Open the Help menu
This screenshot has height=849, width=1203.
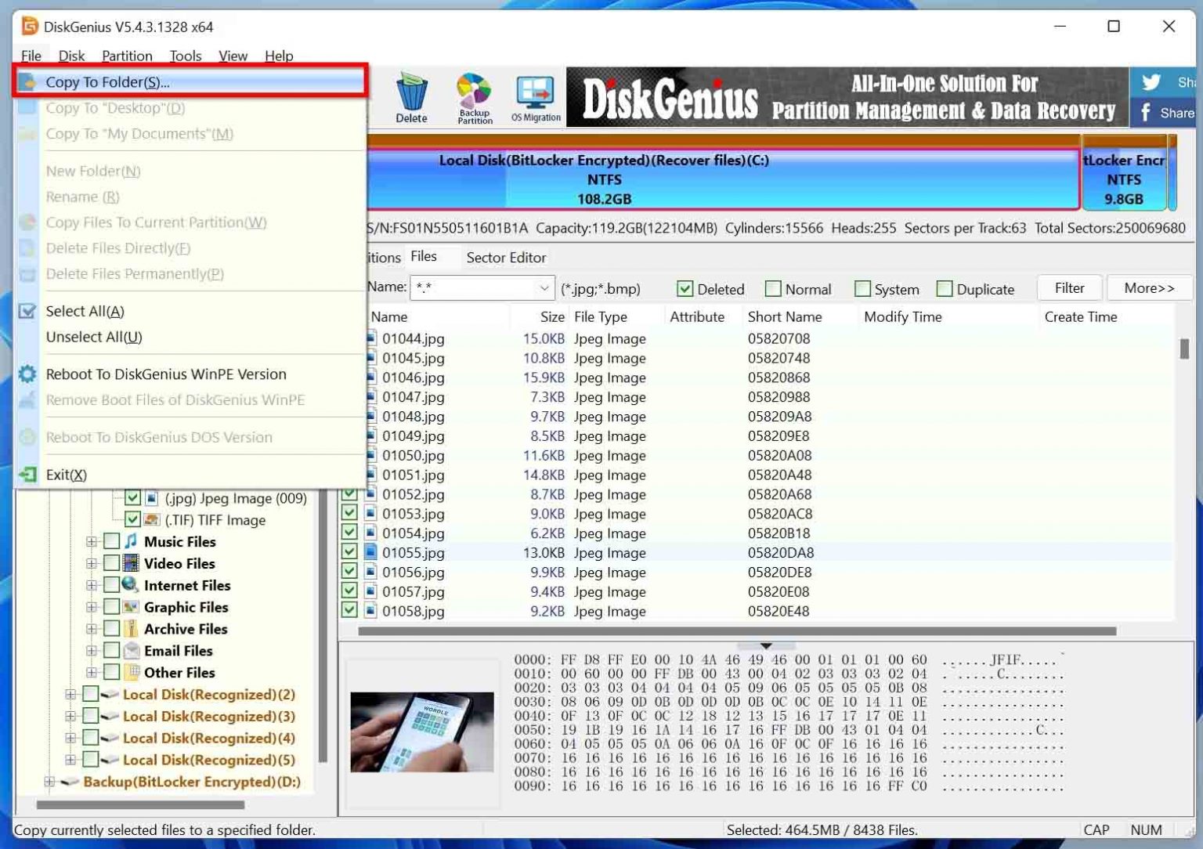click(279, 56)
